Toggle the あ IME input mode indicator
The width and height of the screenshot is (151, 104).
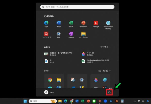143,101
